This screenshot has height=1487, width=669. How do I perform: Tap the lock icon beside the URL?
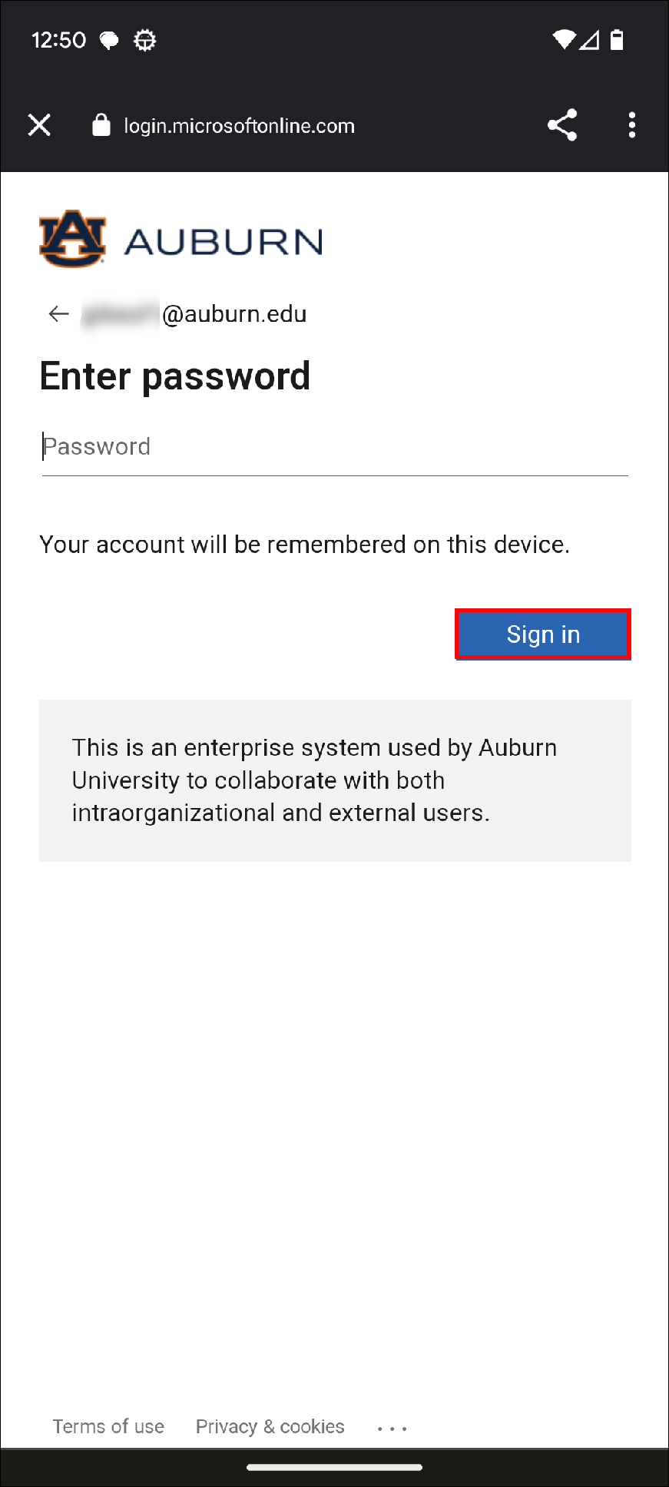click(101, 125)
